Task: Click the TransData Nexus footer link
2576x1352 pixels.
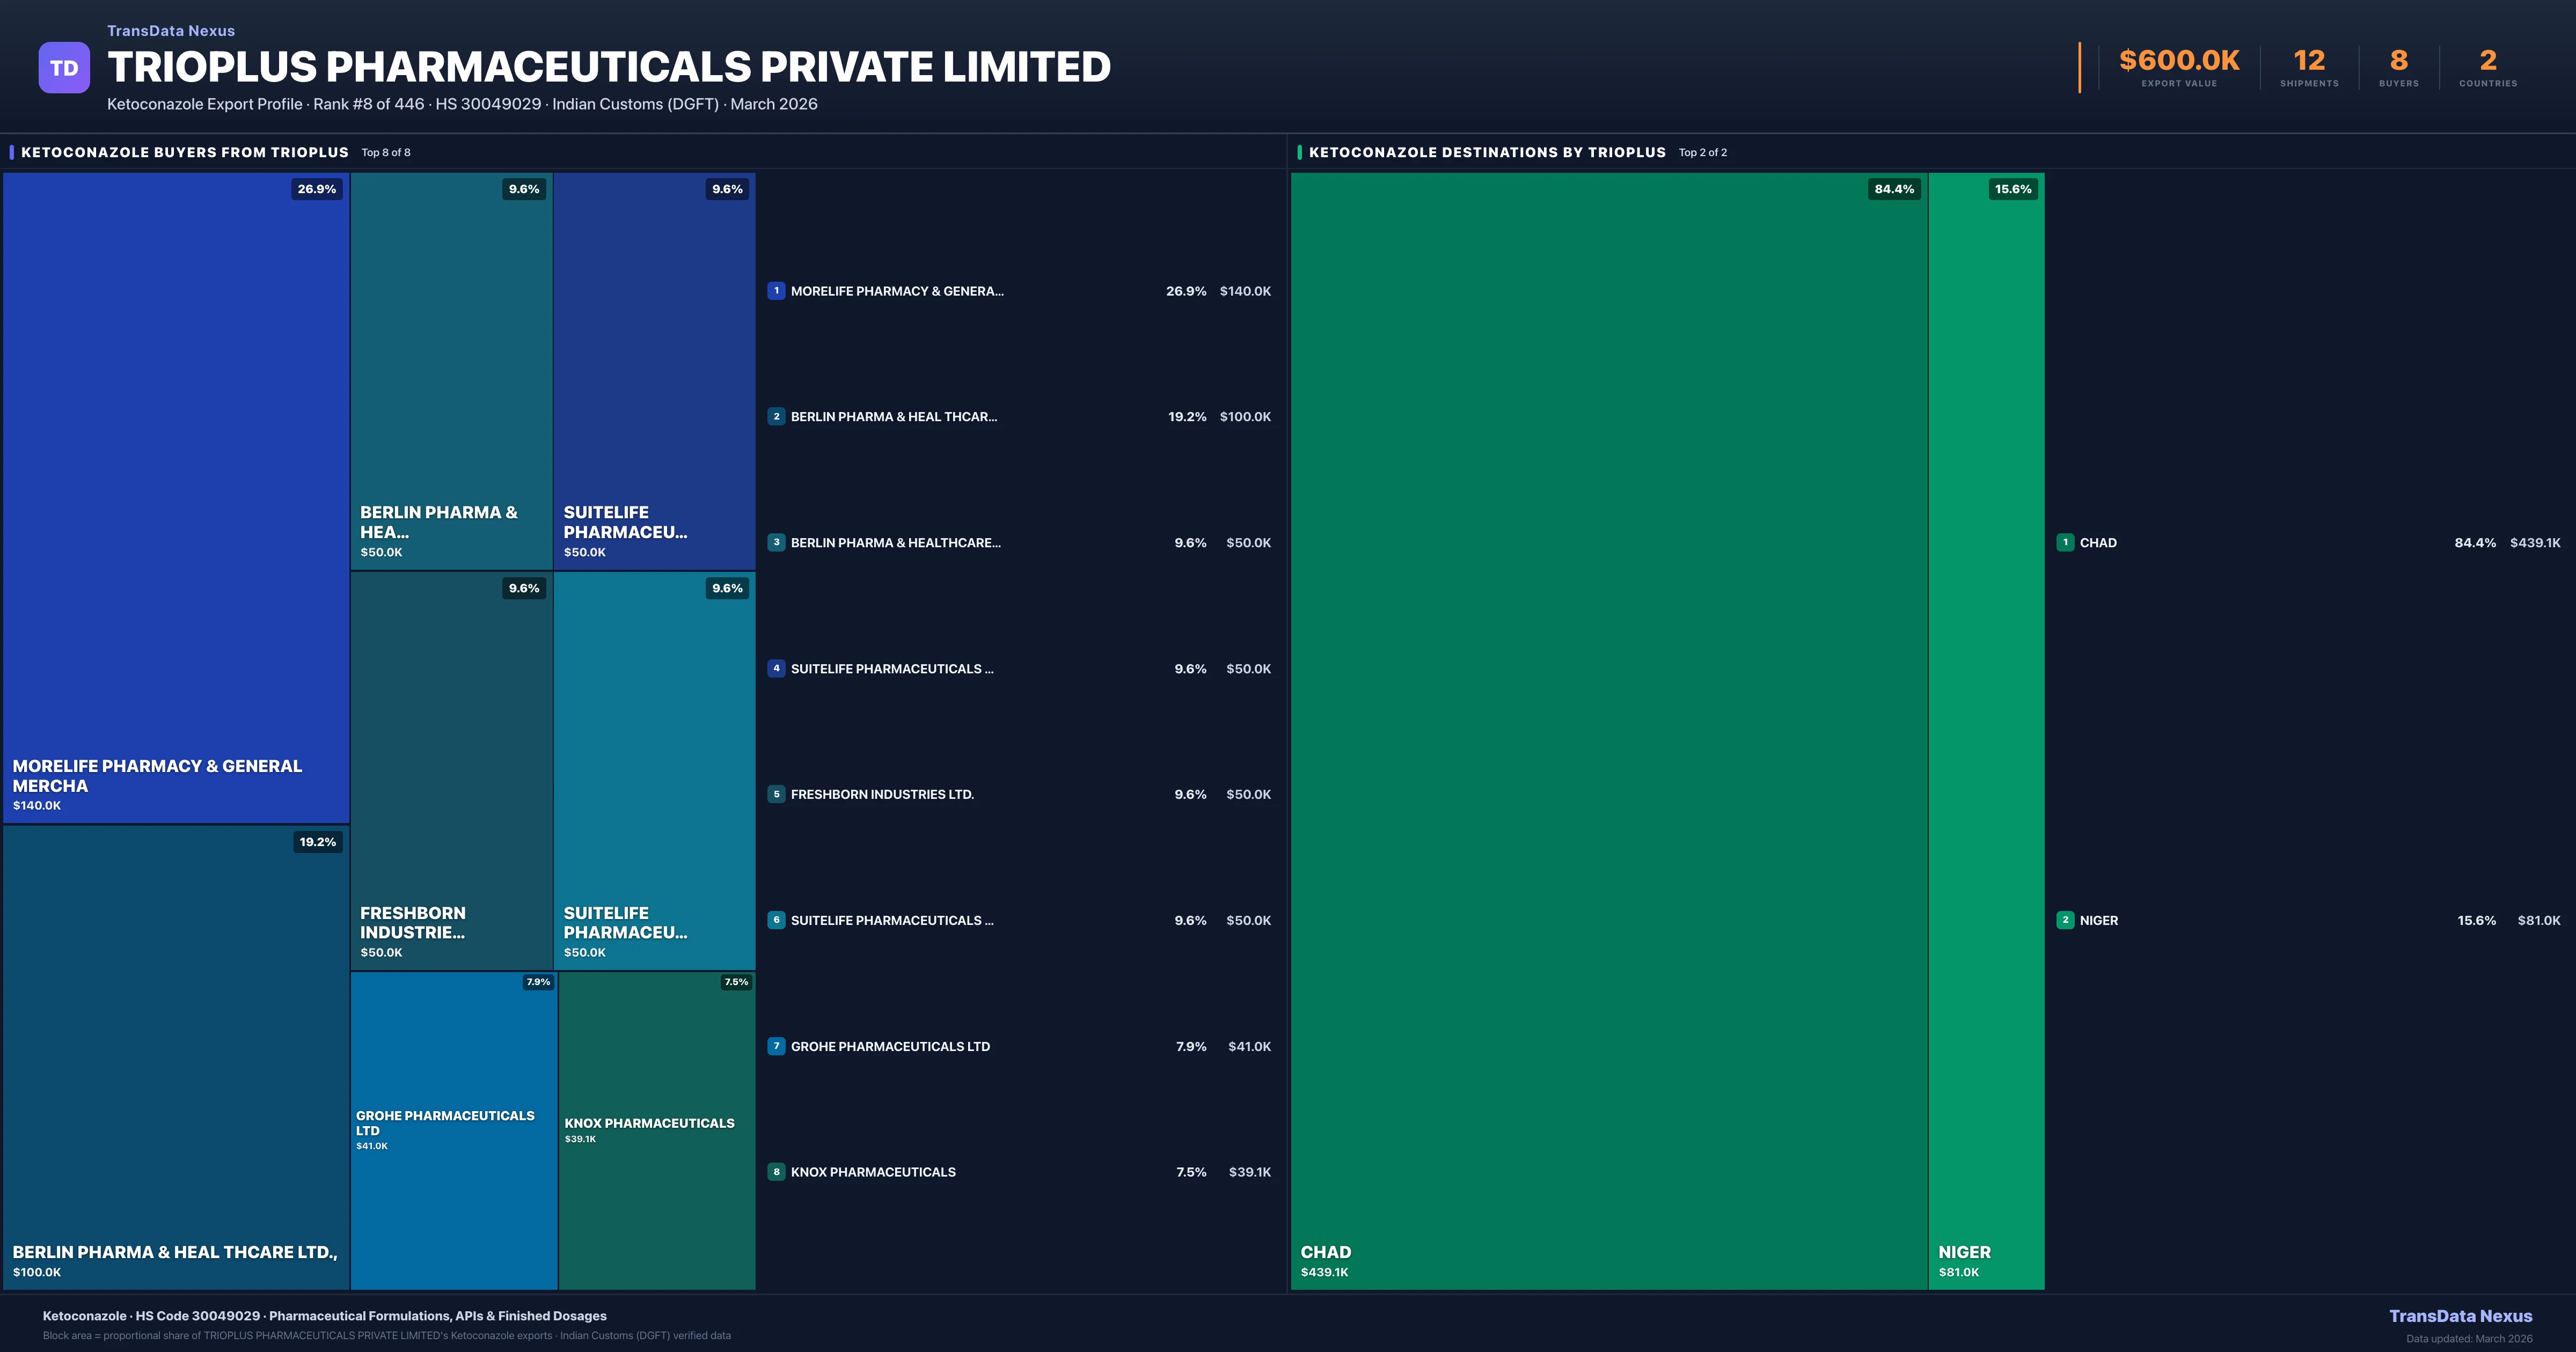Action: [x=2460, y=1316]
